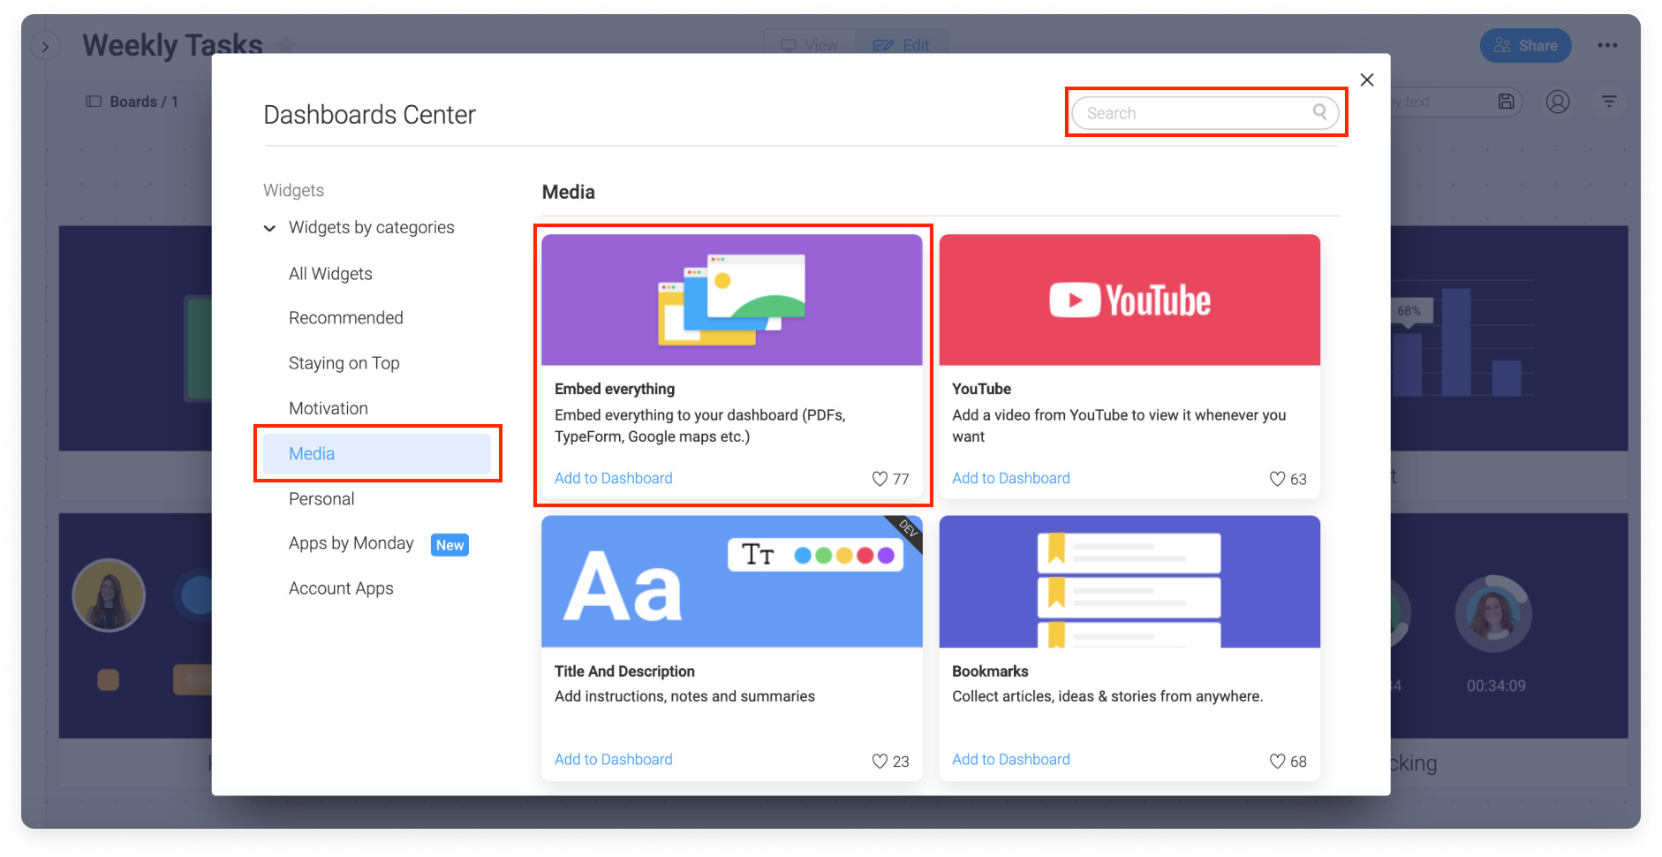Select the All Widgets category
Screen dimensions: 1662x857
point(330,274)
